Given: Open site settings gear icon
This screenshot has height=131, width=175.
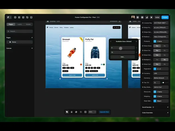Looking at the screenshot, I should click(x=142, y=17).
